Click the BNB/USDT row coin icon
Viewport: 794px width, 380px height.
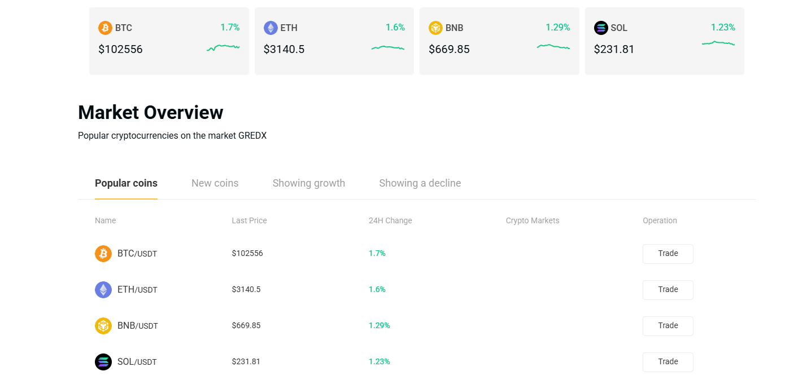point(103,326)
